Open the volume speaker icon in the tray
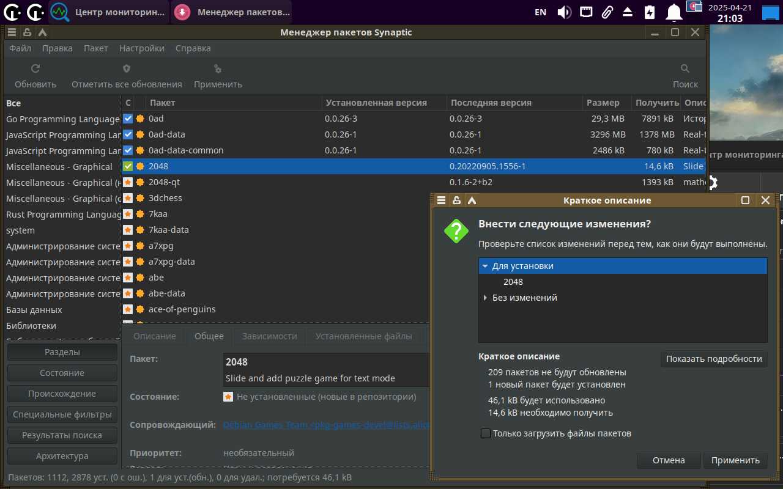783x489 pixels. click(564, 12)
